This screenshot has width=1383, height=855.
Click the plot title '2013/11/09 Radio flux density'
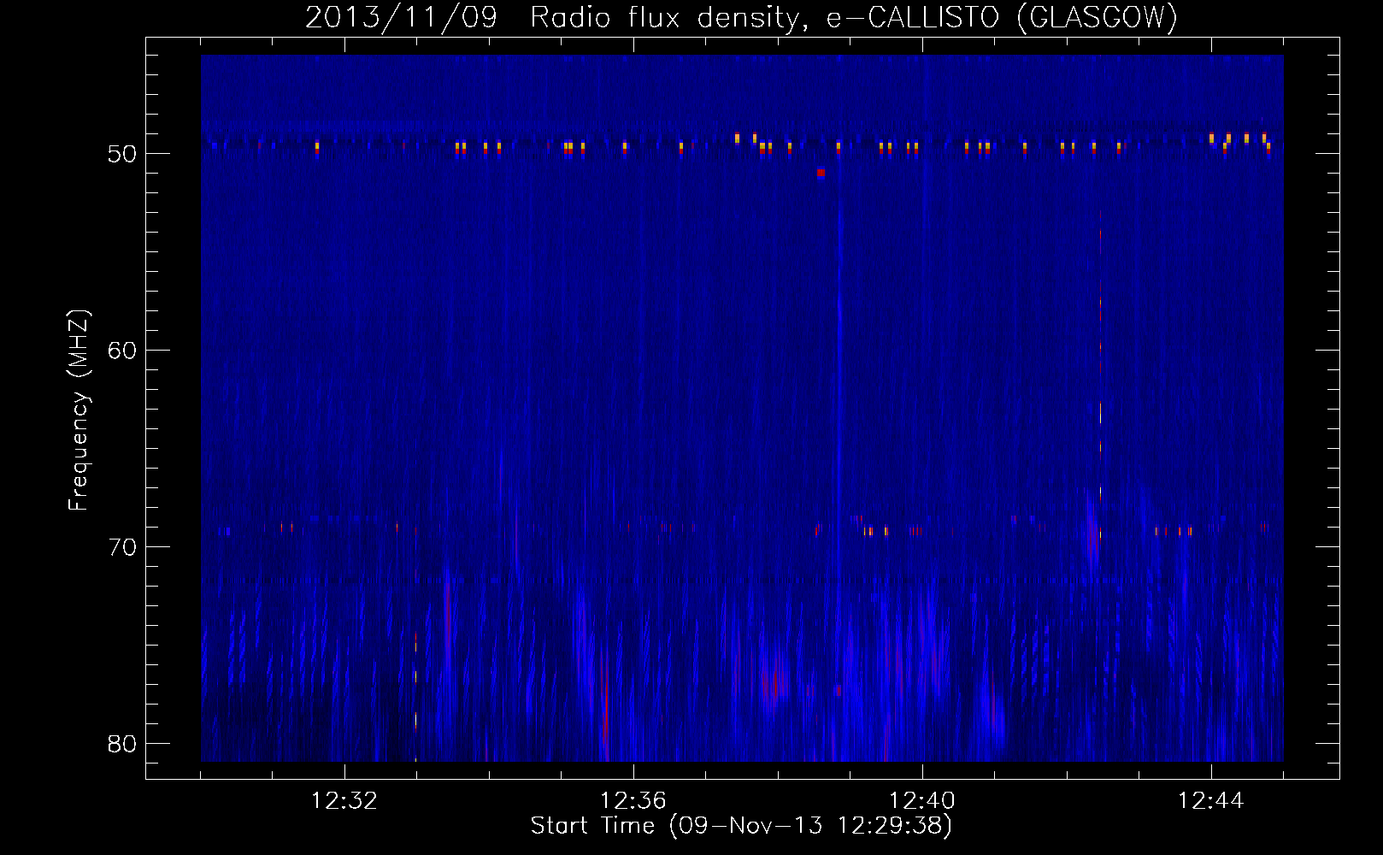pos(742,17)
